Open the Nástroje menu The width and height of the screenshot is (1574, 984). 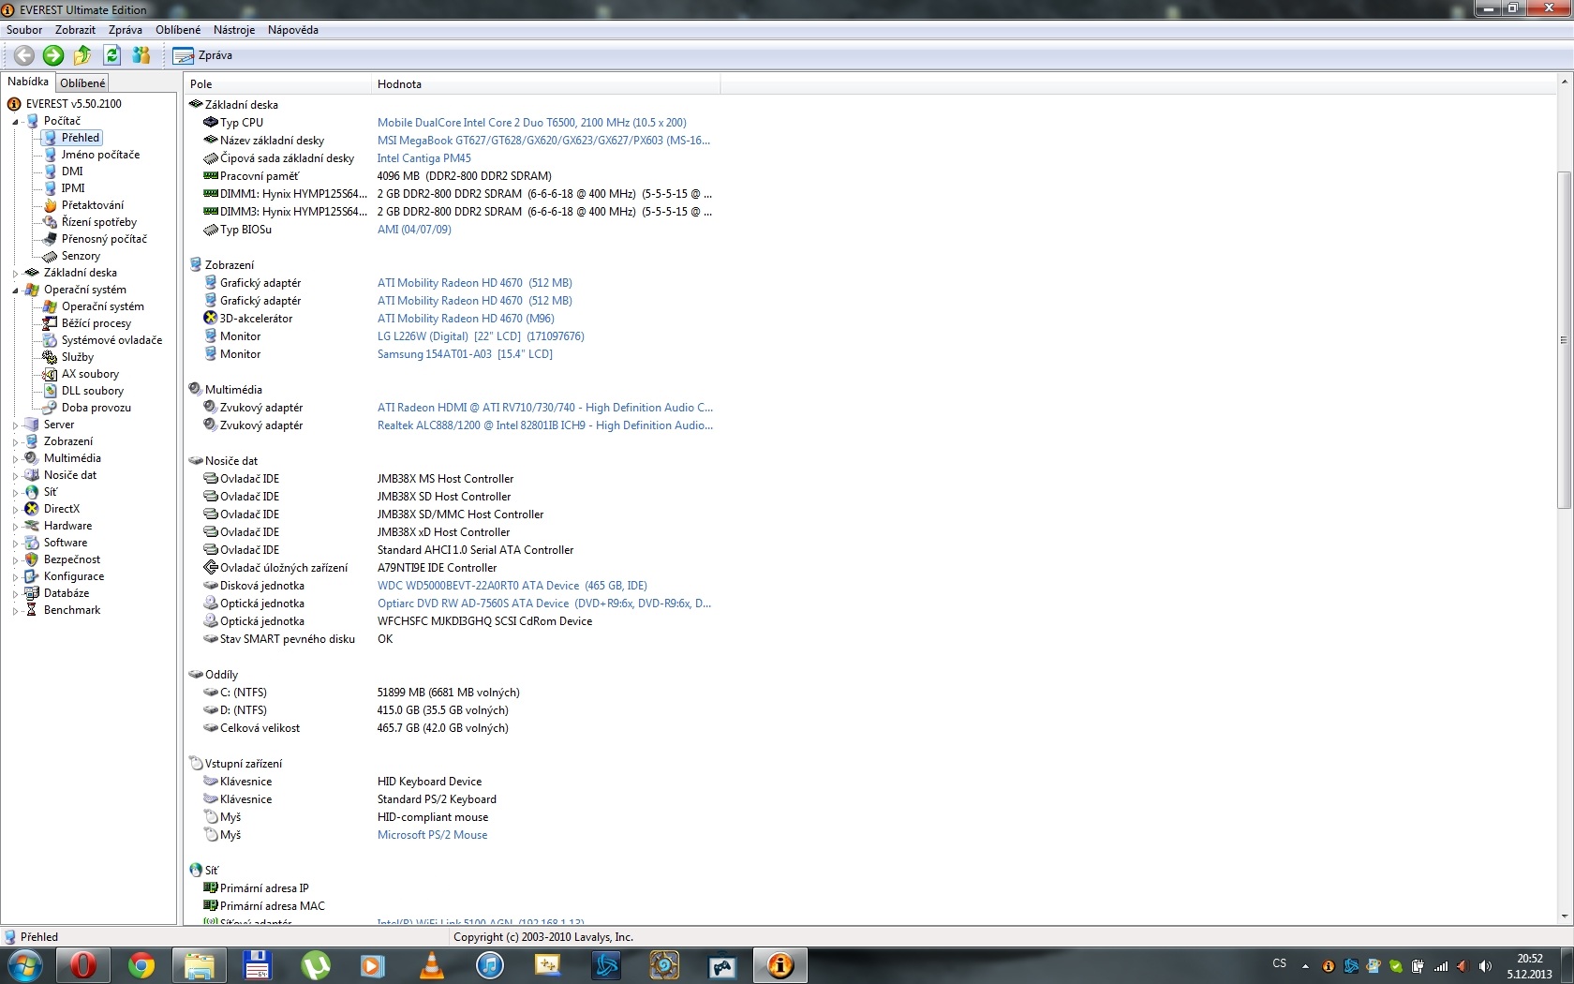click(234, 30)
